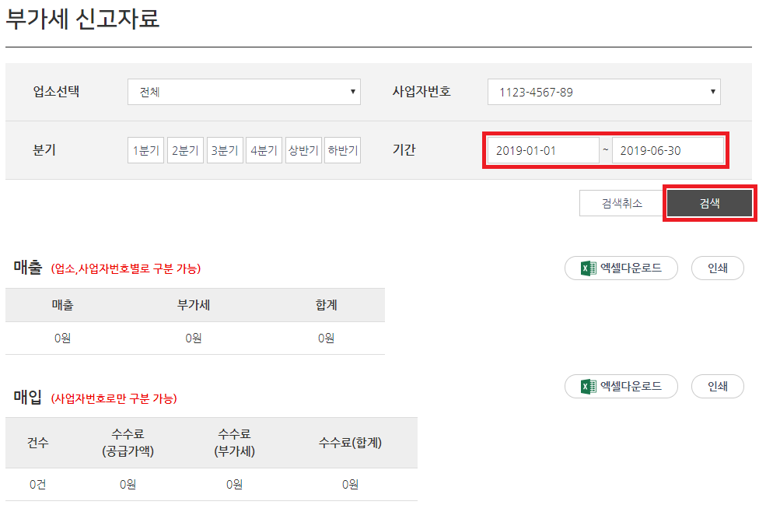Open the 업소선택 dropdown showing 전체
Image resolution: width=759 pixels, height=519 pixels.
coord(244,92)
